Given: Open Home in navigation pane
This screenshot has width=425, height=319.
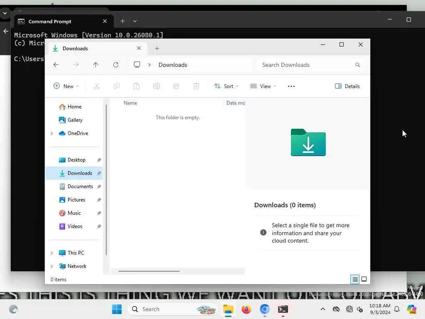Looking at the screenshot, I should [74, 107].
